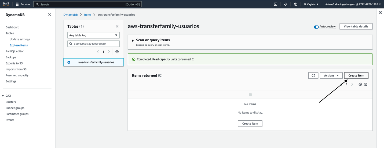Viewport: 384px width, 148px height.
Task: Go to Backups in sidebar
Action: point(11,57)
